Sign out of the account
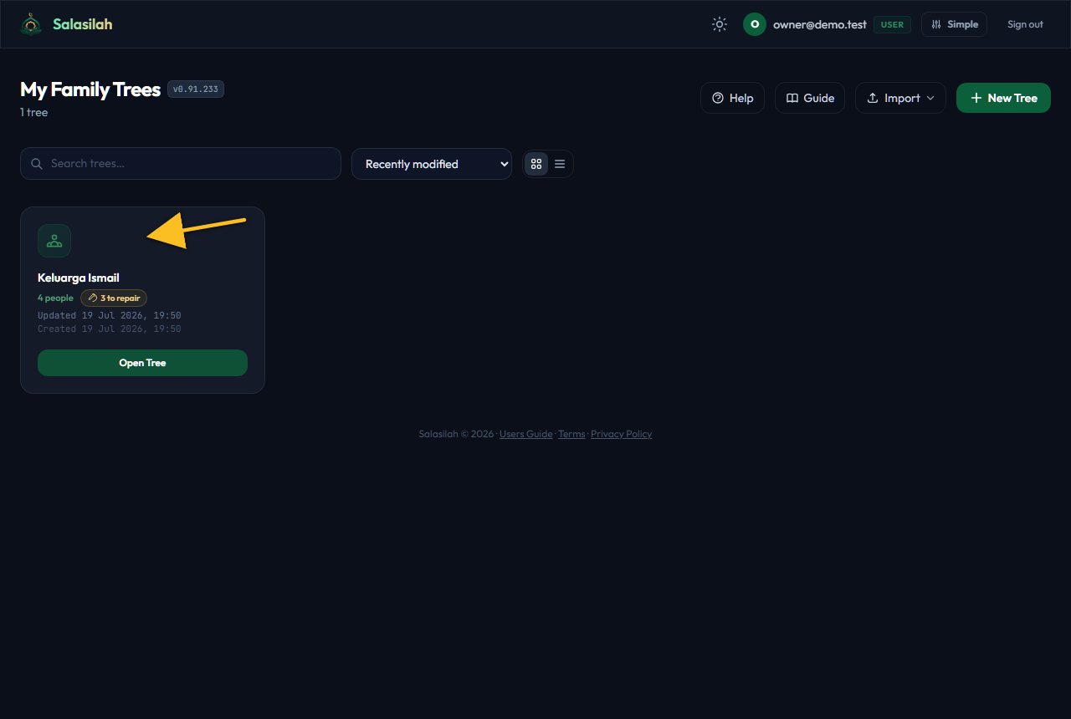 [x=1025, y=24]
